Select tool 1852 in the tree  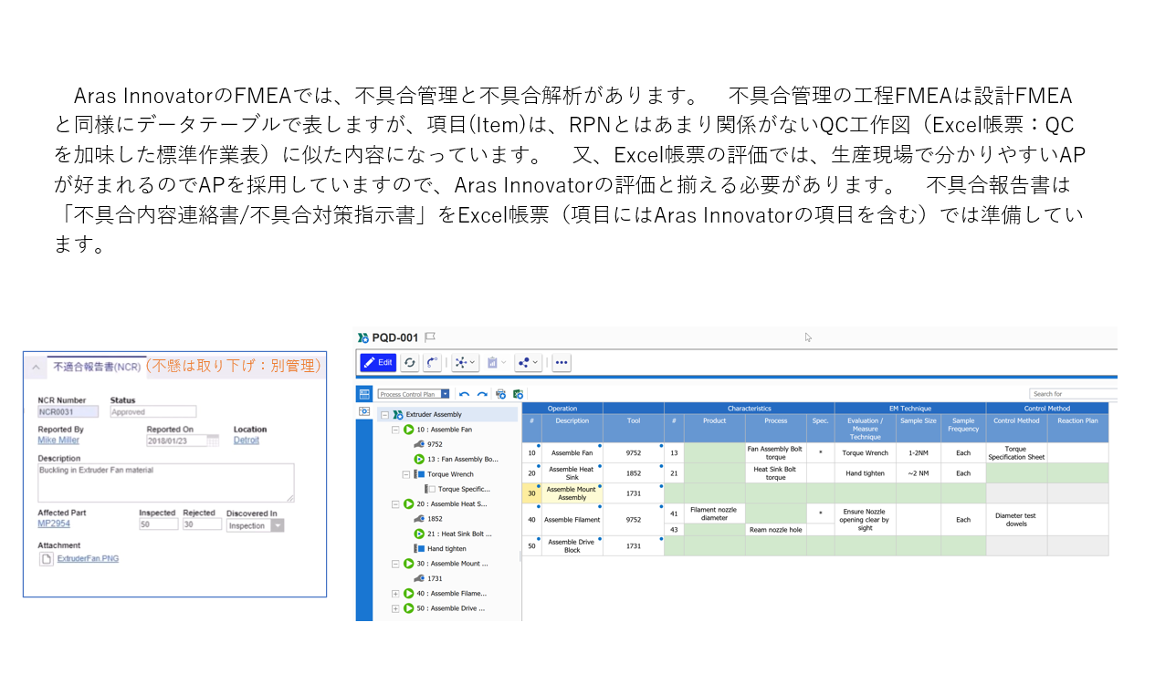tap(435, 519)
